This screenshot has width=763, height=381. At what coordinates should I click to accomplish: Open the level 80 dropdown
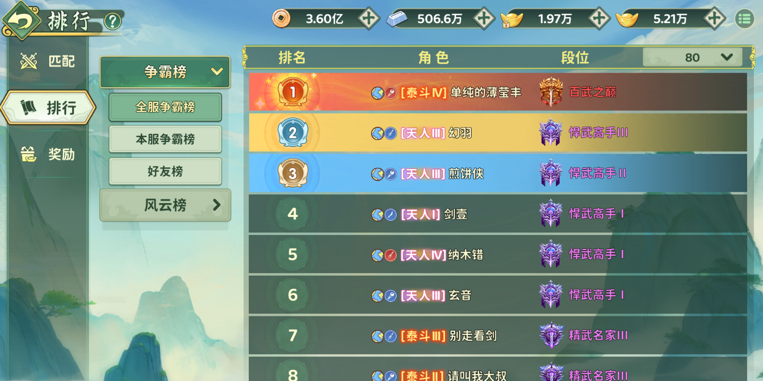tap(692, 57)
